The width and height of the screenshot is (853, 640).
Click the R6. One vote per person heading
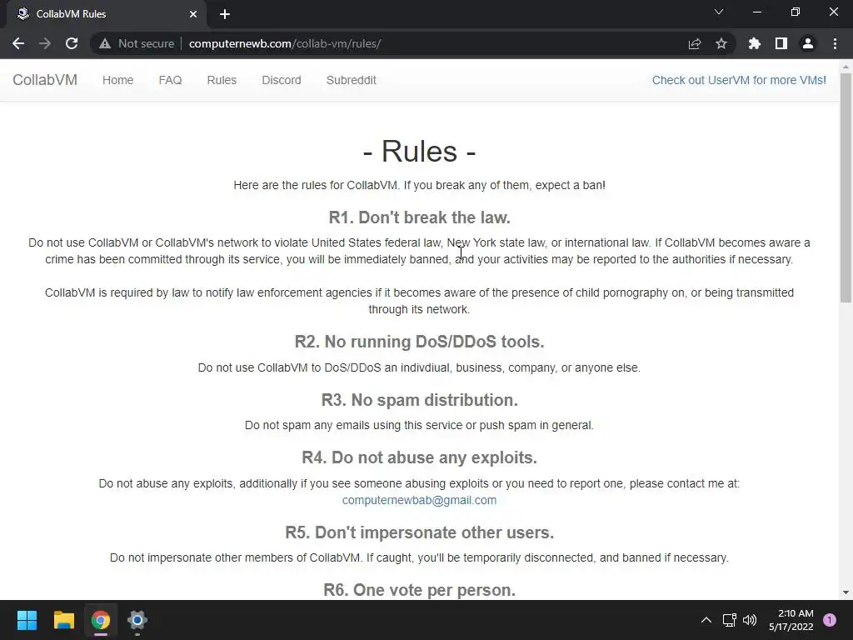[420, 591]
